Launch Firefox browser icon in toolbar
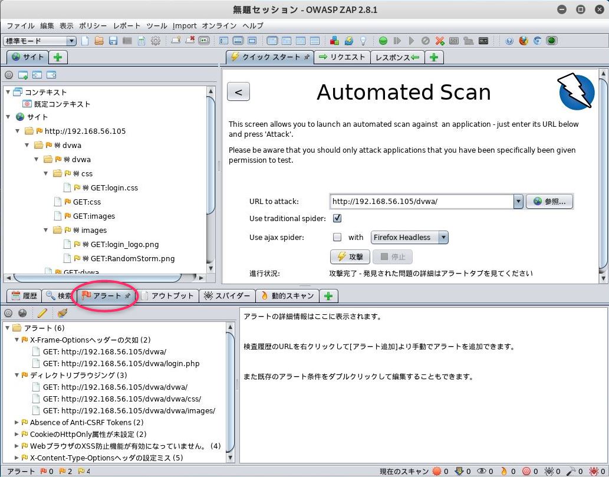Image resolution: width=609 pixels, height=477 pixels. pyautogui.click(x=523, y=41)
